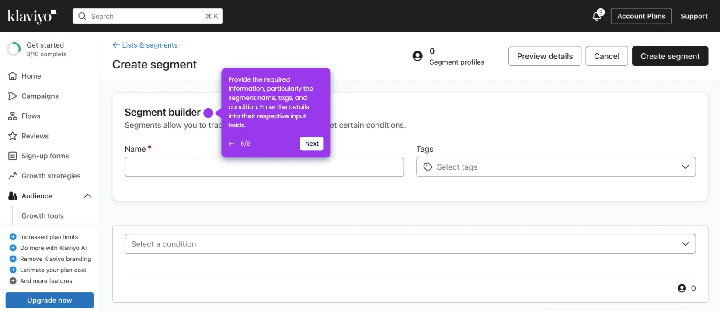Click the Campaigns paper-plane icon
Image resolution: width=720 pixels, height=311 pixels.
pyautogui.click(x=13, y=96)
